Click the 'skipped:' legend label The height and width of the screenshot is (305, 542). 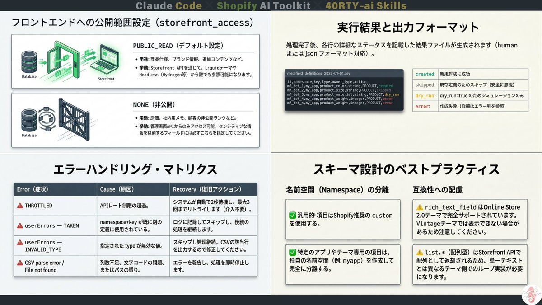click(x=425, y=85)
